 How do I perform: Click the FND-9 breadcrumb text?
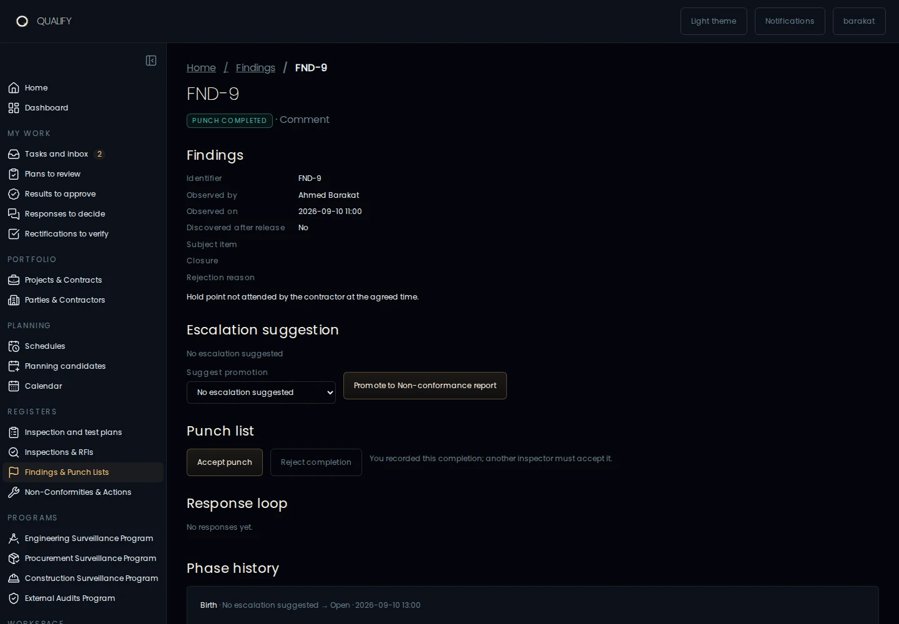[x=311, y=67]
